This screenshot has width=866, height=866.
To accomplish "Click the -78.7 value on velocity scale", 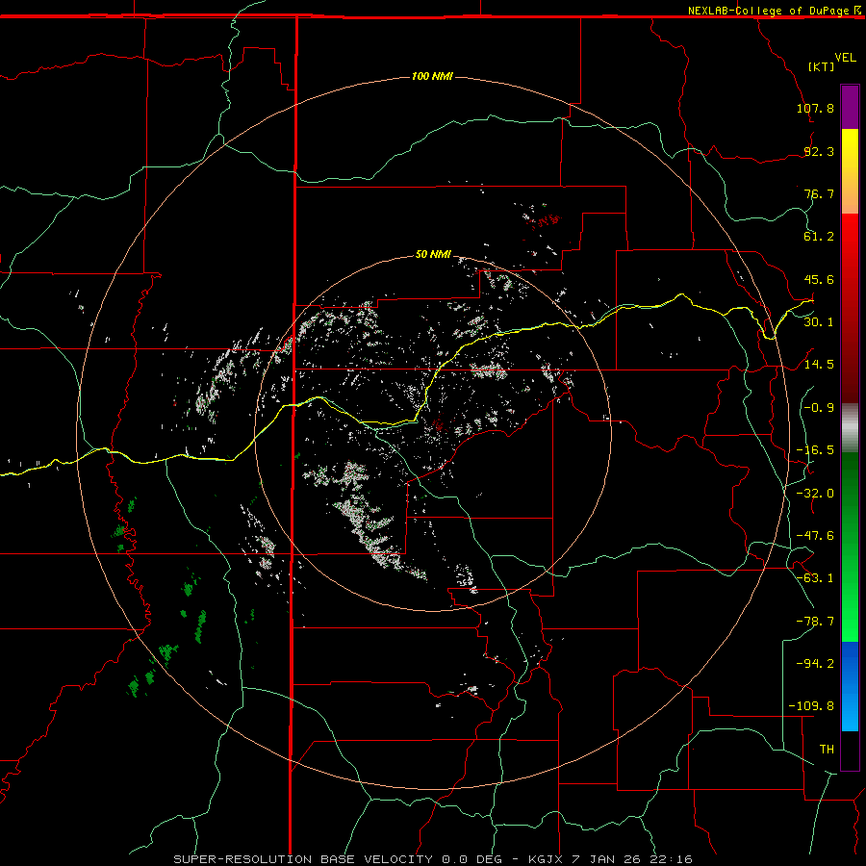I will pos(815,622).
